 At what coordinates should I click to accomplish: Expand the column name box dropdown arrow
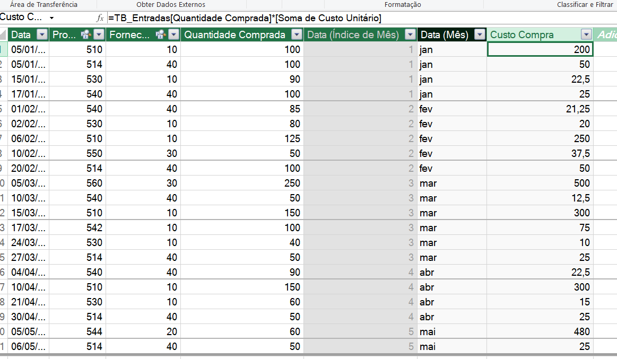[51, 18]
